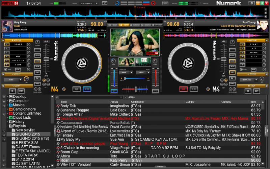Set loop IN point on the left deck

click(x=12, y=91)
